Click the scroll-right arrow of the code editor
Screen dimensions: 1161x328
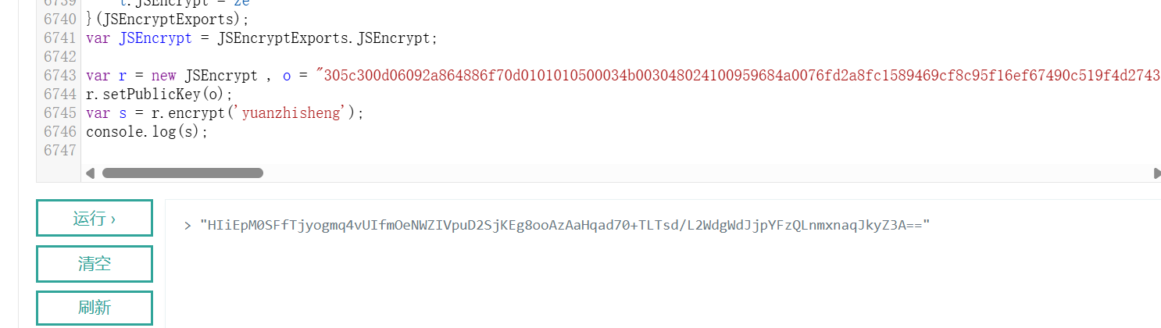point(1156,173)
